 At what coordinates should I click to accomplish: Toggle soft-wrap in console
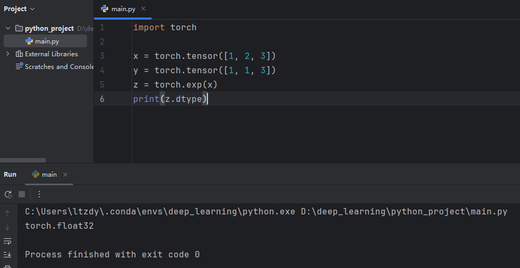pyautogui.click(x=7, y=241)
